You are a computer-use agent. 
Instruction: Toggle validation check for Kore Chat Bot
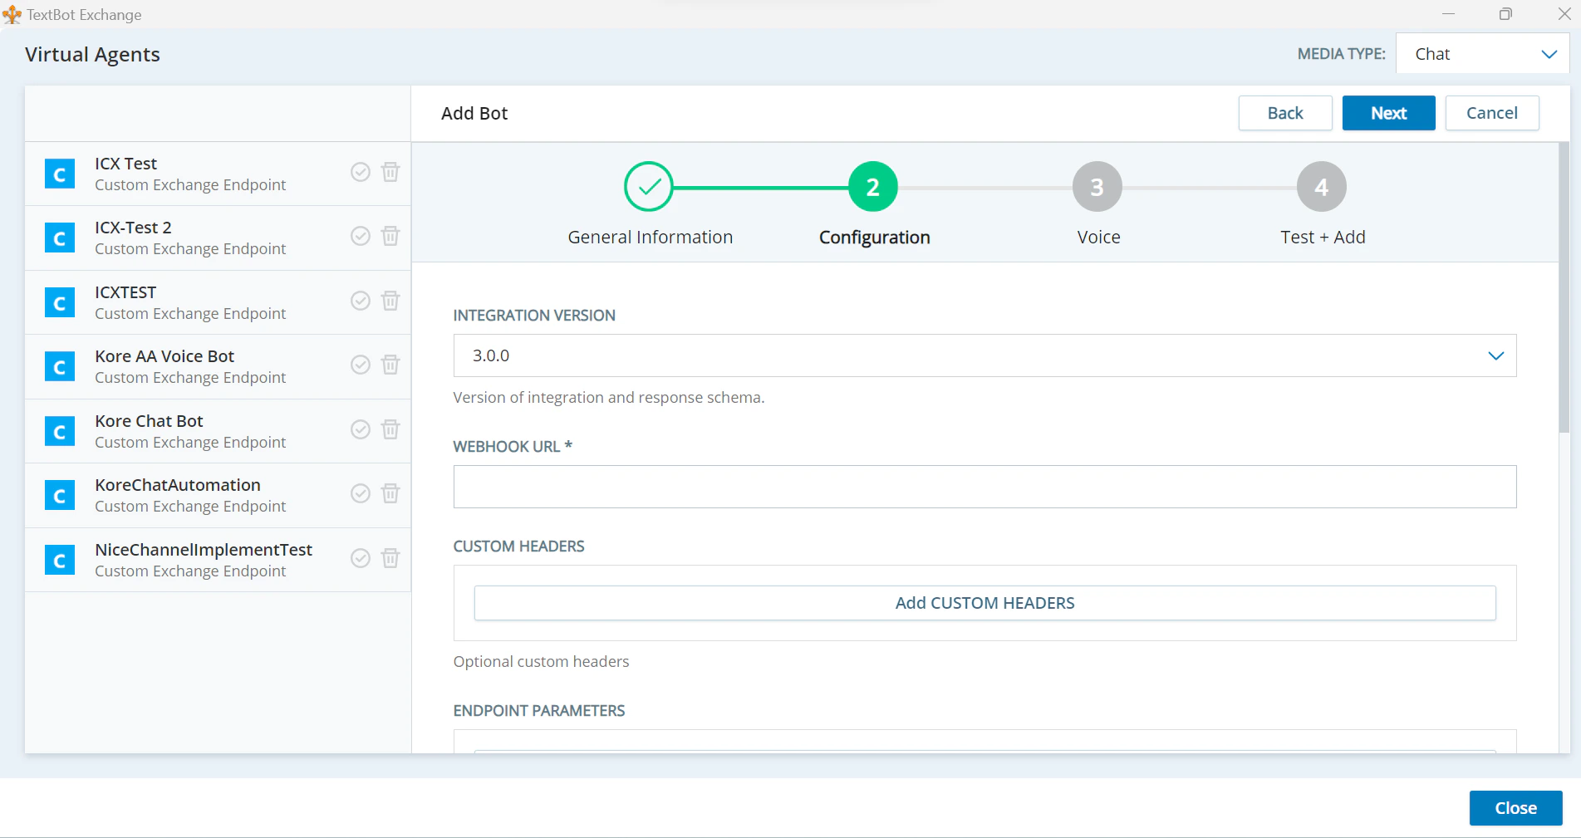pos(360,429)
